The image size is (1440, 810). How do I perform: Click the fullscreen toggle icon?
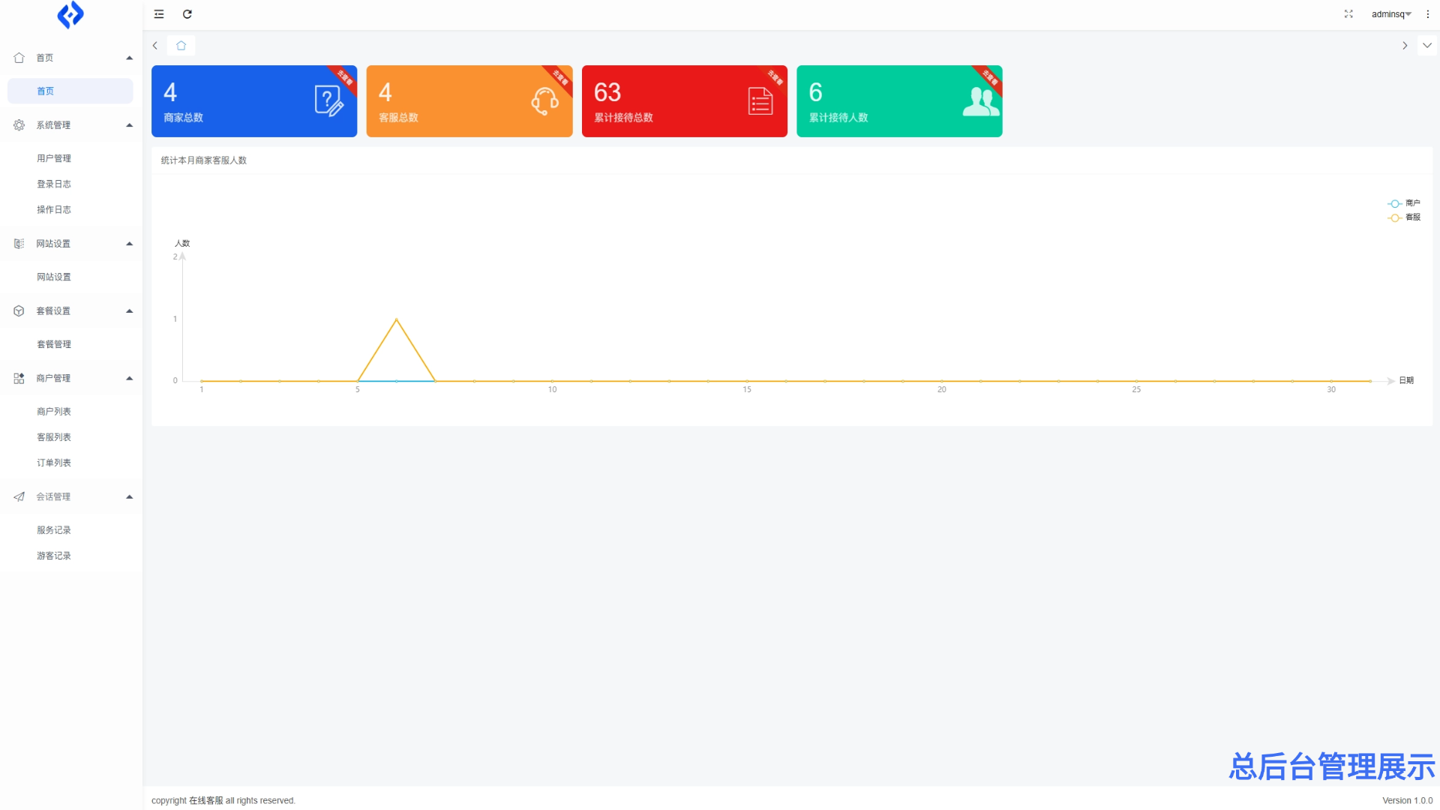1348,14
